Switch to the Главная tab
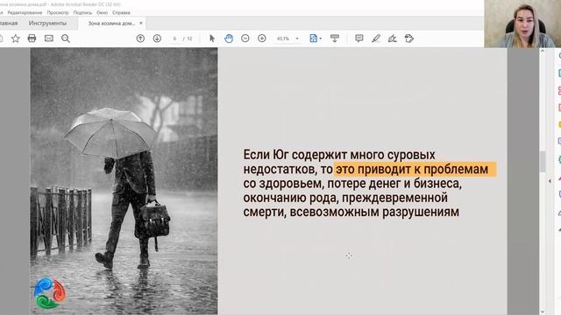The image size is (561, 315). [9, 24]
